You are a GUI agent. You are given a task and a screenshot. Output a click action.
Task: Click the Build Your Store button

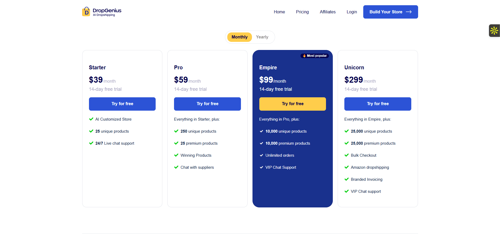tap(390, 12)
